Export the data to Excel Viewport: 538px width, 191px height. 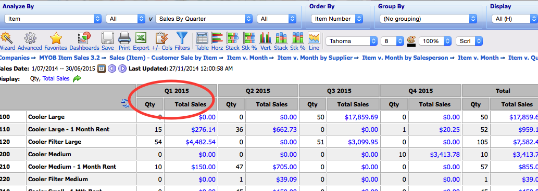141,42
